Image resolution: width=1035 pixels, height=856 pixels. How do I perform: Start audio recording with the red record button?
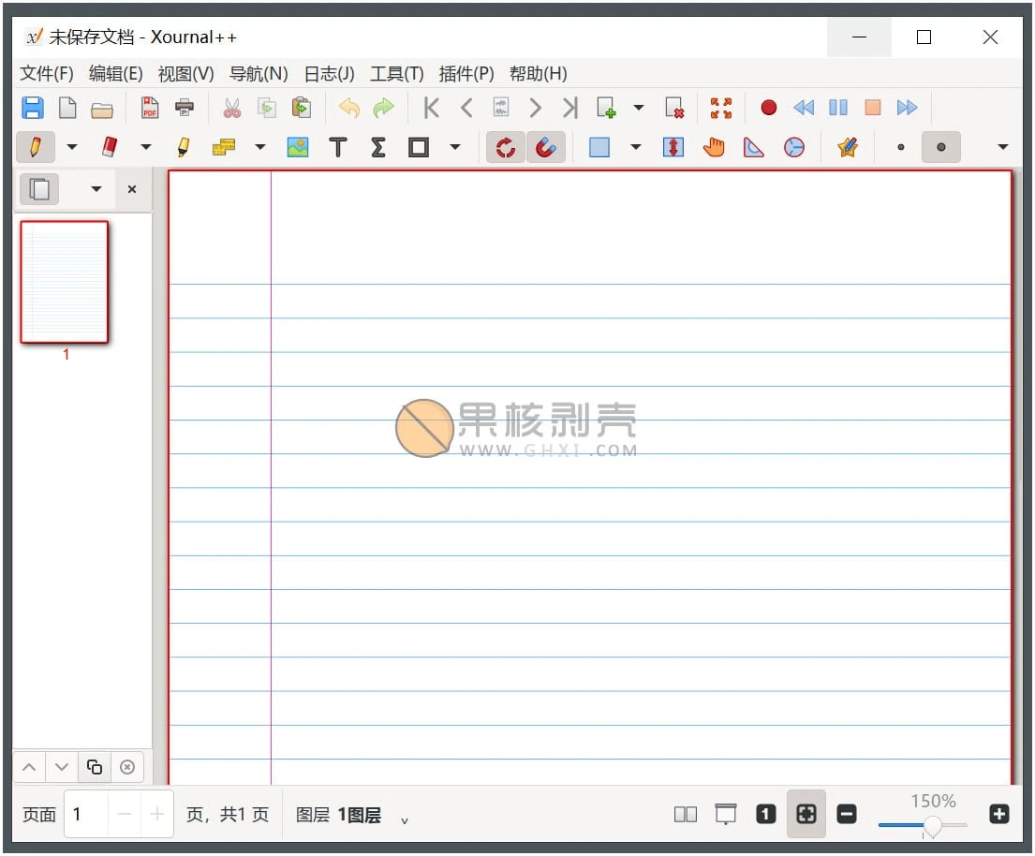[x=768, y=108]
